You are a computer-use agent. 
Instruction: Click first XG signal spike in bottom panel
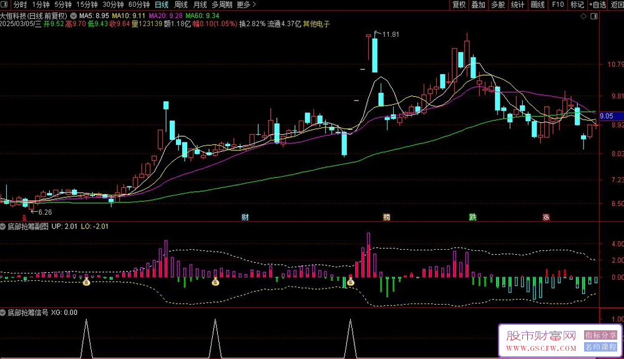pos(86,338)
